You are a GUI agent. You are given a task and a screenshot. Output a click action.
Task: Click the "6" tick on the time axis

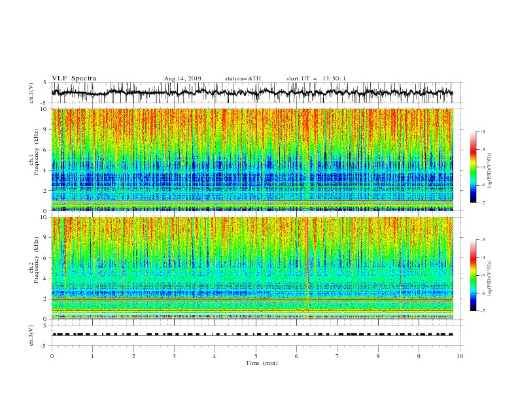pyautogui.click(x=296, y=356)
